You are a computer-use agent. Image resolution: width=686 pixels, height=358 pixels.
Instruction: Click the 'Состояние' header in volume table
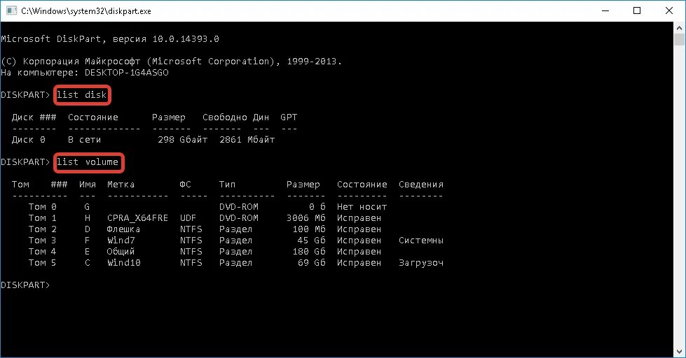tap(362, 184)
